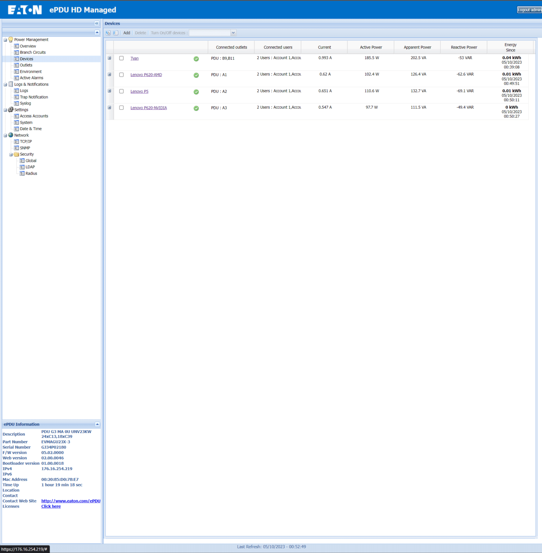Click the page icon beside Active Alarms
The height and width of the screenshot is (553, 542).
pyautogui.click(x=16, y=78)
